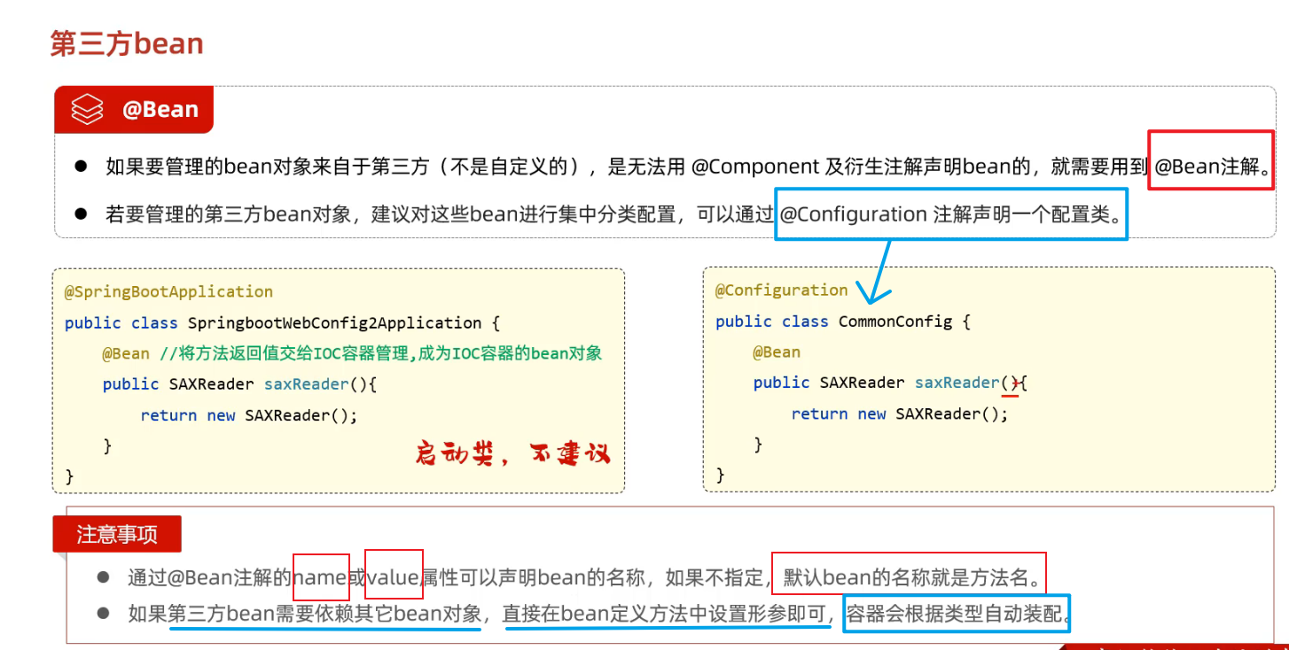Click the @Configuration annotation in right code block

click(781, 290)
